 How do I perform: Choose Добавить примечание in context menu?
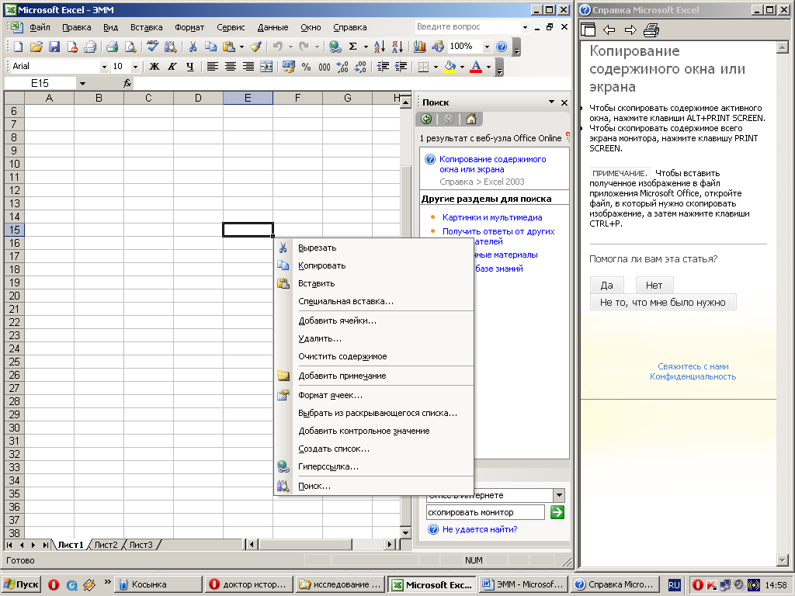coord(373,376)
